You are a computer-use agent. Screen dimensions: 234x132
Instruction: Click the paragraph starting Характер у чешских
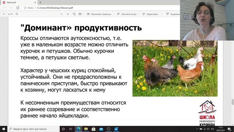74,80
